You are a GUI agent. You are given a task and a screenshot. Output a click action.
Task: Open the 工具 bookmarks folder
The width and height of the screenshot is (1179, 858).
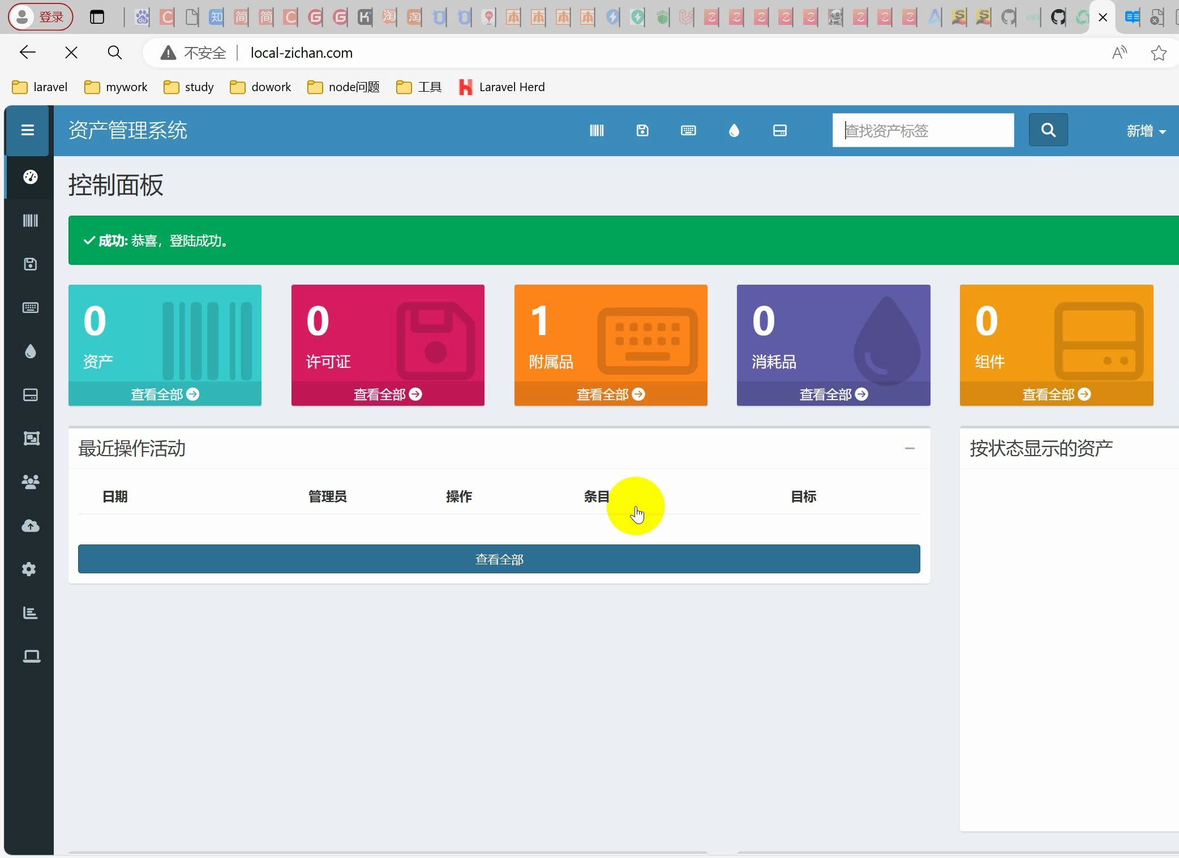point(419,87)
